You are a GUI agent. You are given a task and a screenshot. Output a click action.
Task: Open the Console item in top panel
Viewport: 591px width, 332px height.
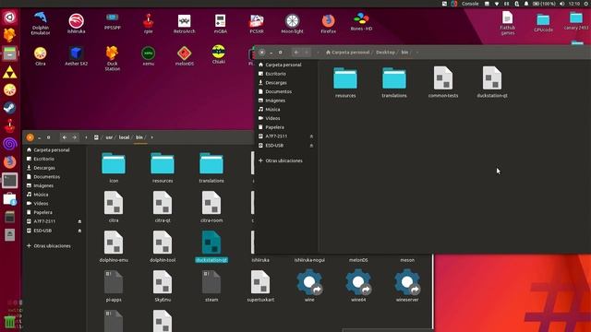pos(470,4)
